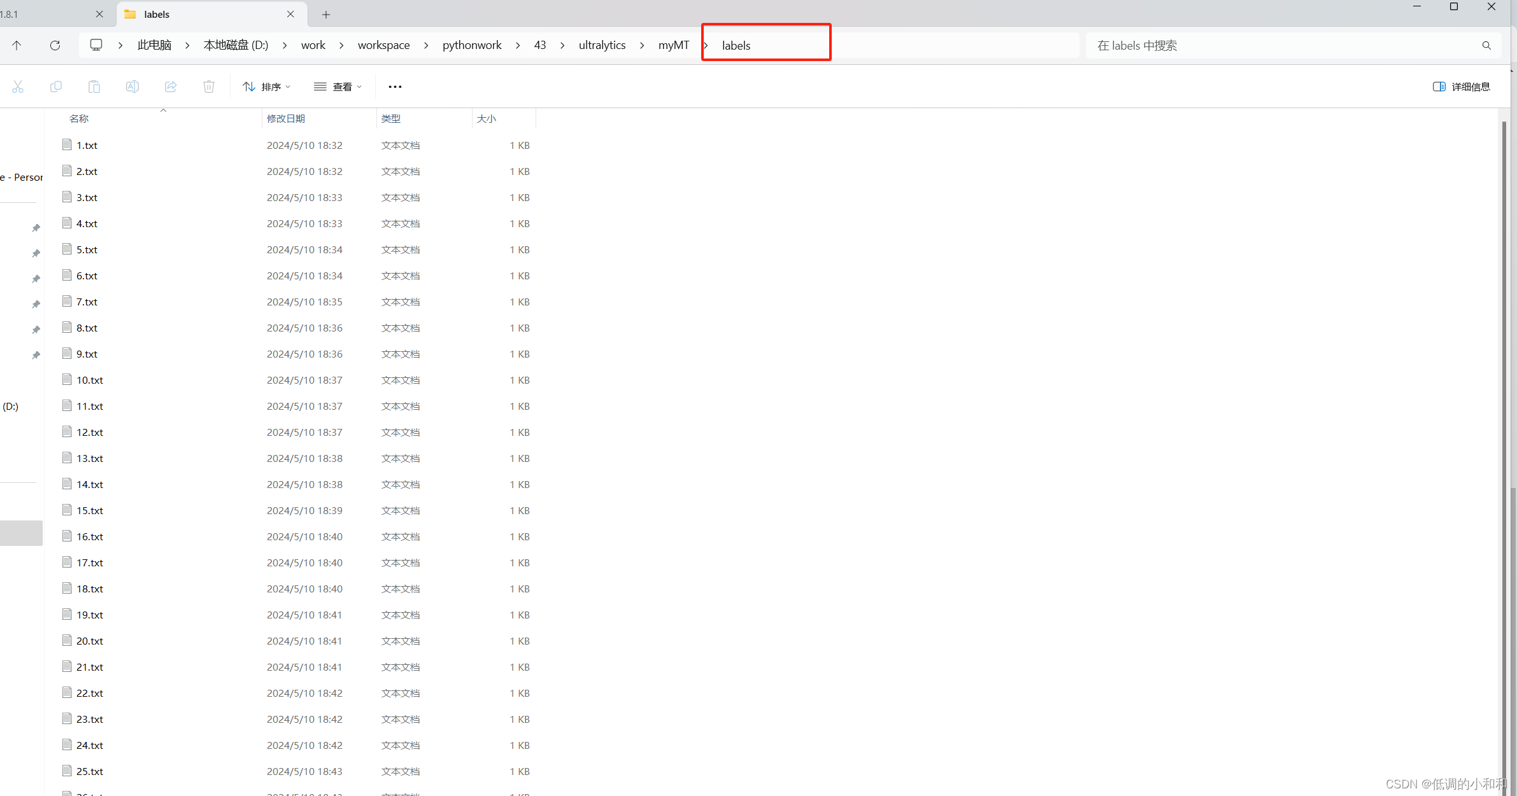Viewport: 1517px width, 796px height.
Task: Sort by 修改日期 column header
Action: [x=286, y=118]
